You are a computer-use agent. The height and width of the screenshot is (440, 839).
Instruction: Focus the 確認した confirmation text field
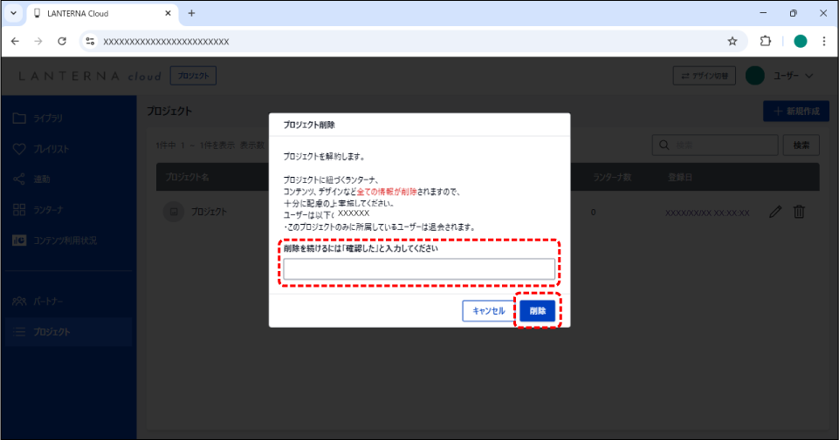click(x=419, y=269)
